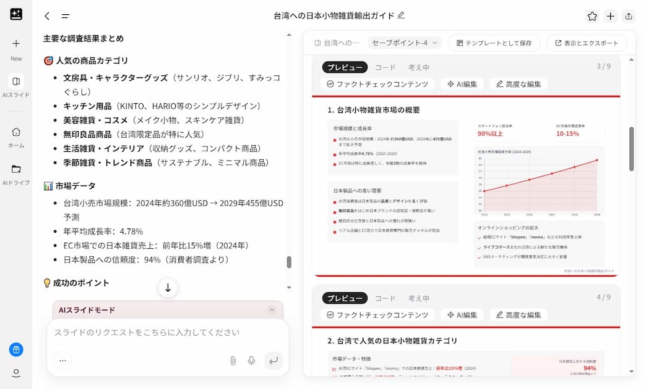Click the テンプレートとして保存 button

495,43
